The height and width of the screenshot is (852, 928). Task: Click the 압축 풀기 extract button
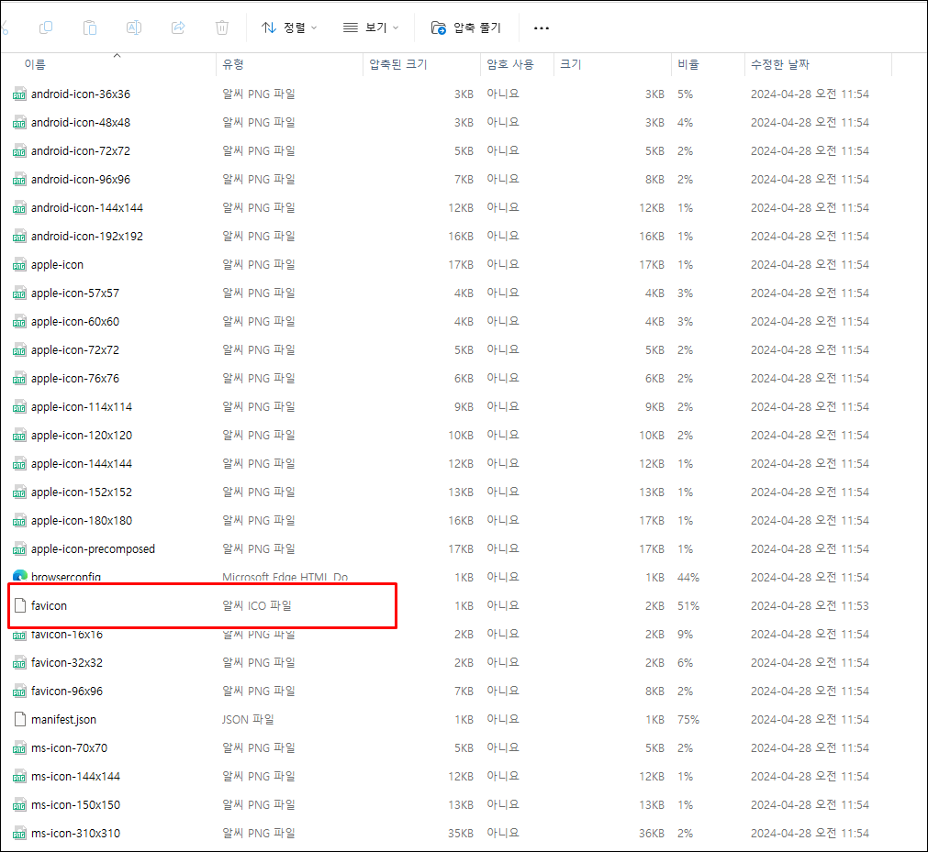(x=465, y=28)
